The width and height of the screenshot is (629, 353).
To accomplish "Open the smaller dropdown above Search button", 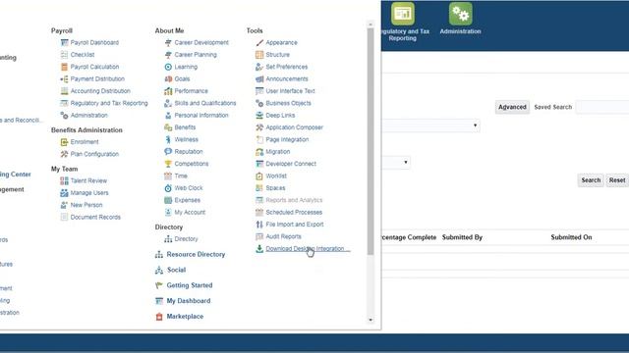I will coord(396,162).
